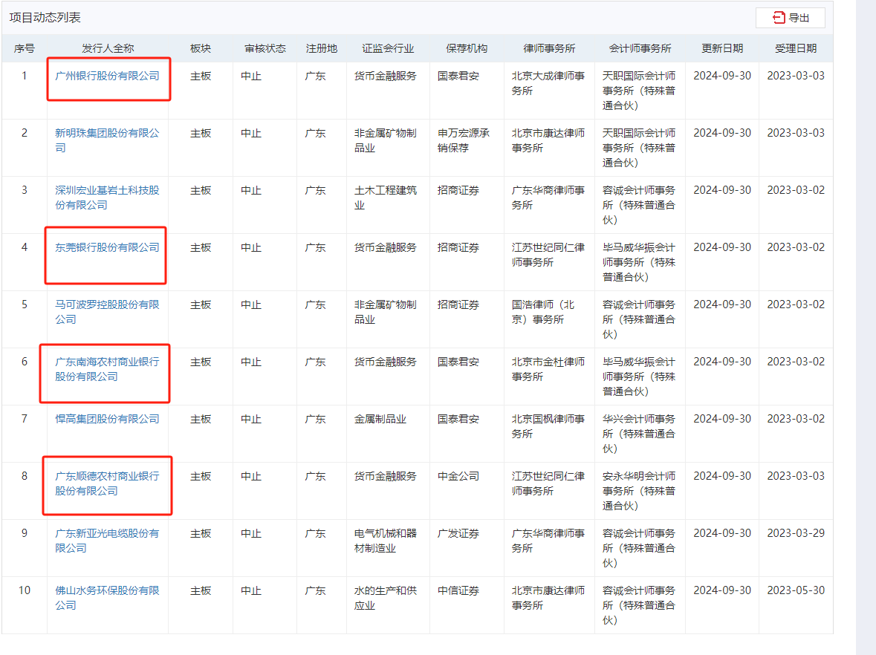Click the 保荐机构 column header
The height and width of the screenshot is (655, 876).
point(467,48)
